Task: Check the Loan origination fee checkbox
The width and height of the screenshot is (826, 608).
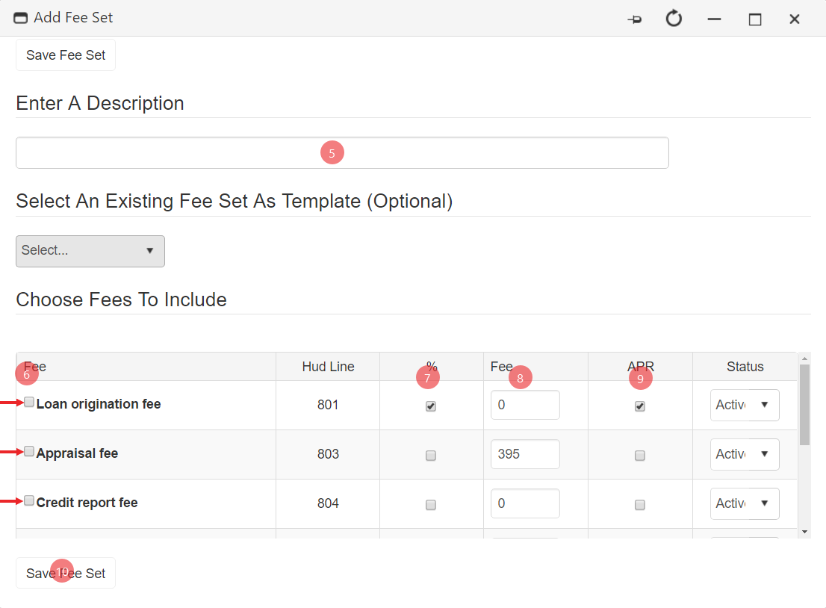Action: 29,403
